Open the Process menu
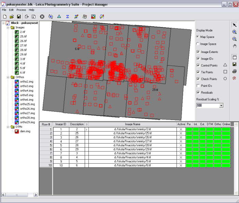 21,10
